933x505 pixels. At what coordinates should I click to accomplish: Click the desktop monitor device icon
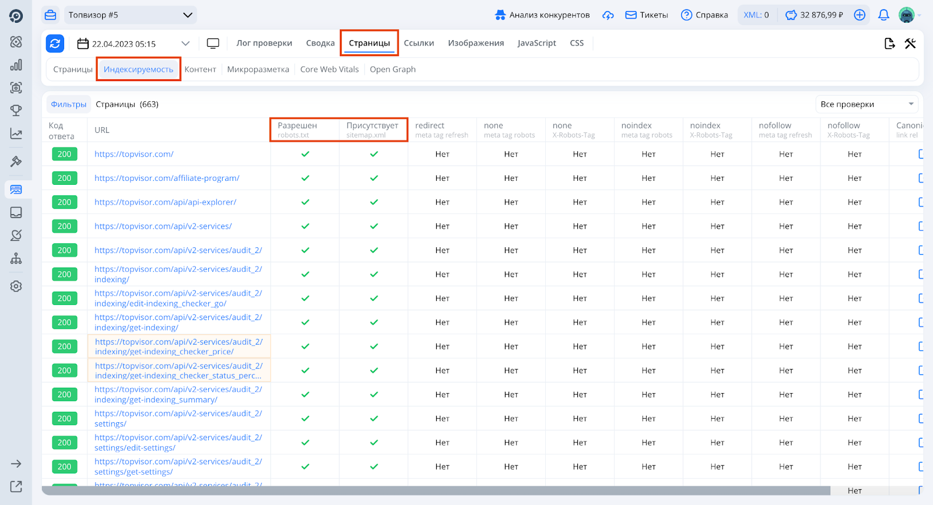[x=213, y=43]
